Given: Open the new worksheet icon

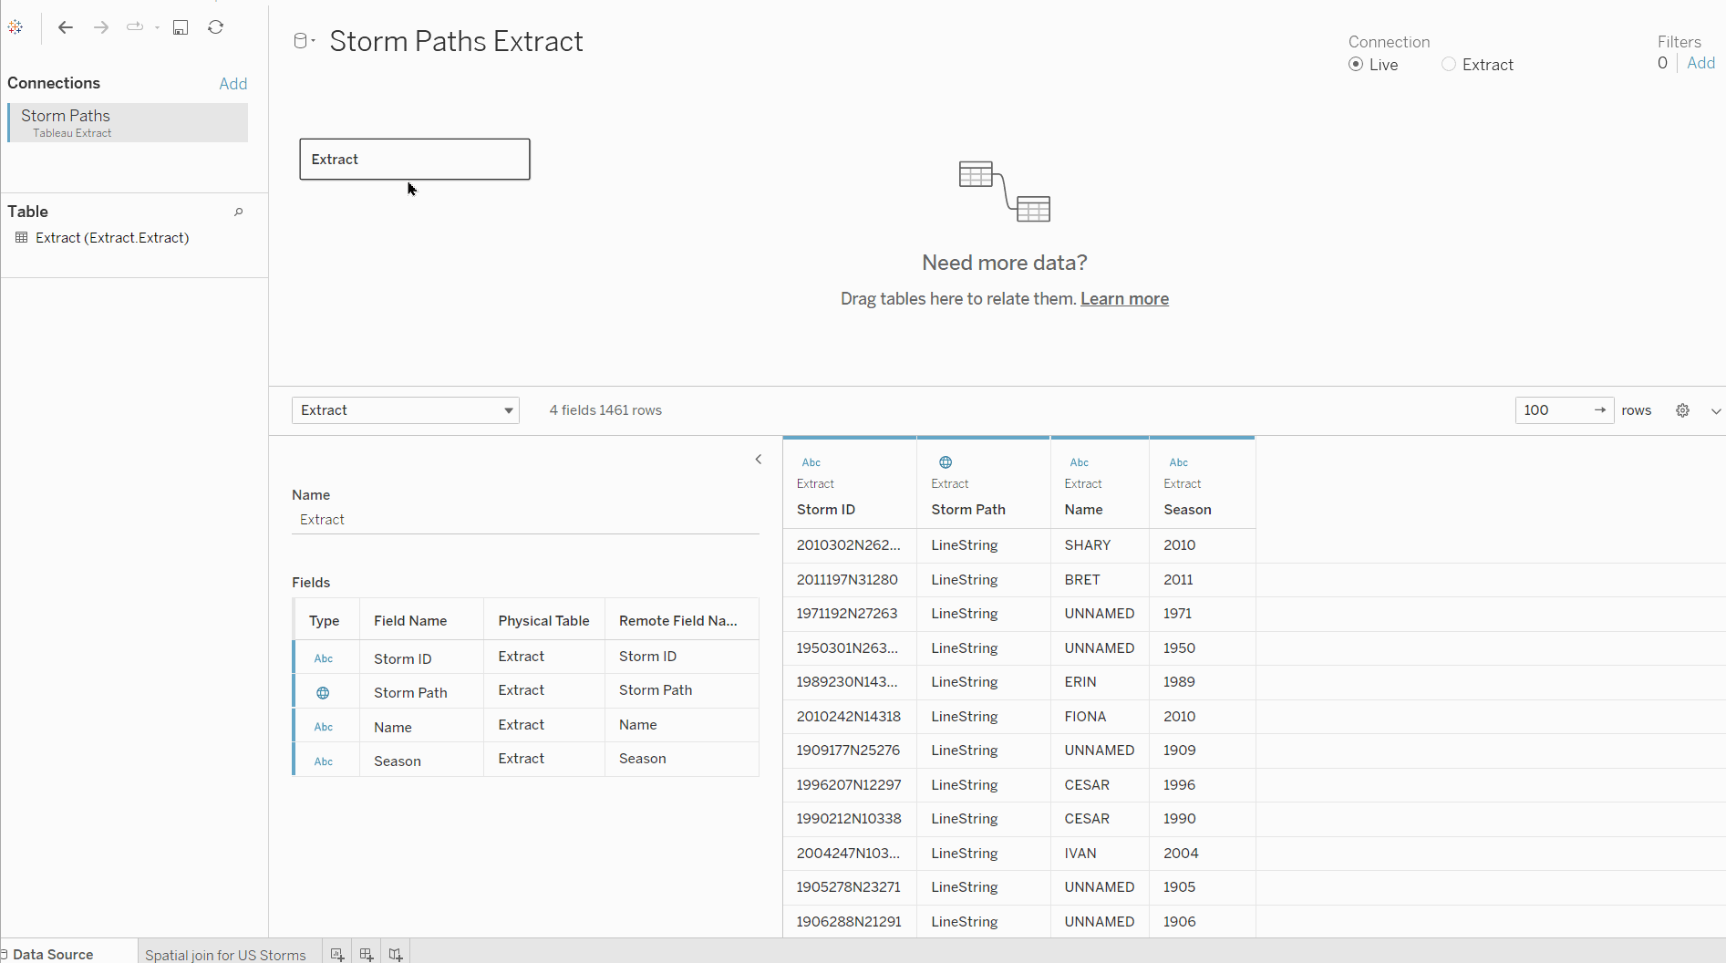Looking at the screenshot, I should pos(336,954).
